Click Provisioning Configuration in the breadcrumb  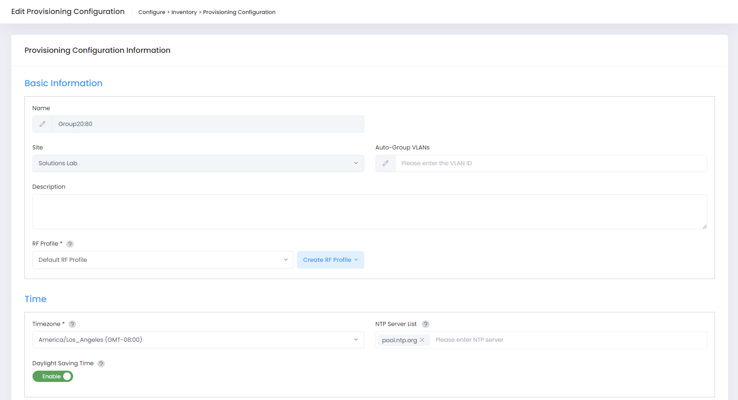[x=239, y=12]
